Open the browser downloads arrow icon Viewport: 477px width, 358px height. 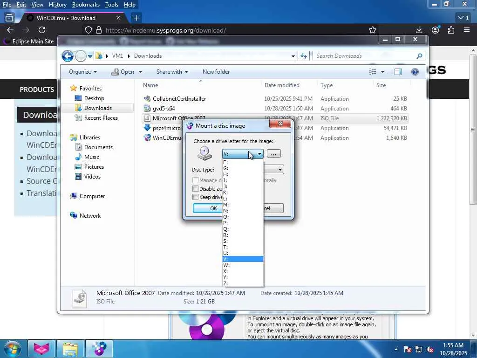(x=419, y=30)
